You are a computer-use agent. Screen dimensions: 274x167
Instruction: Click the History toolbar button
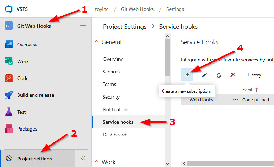coord(254,75)
